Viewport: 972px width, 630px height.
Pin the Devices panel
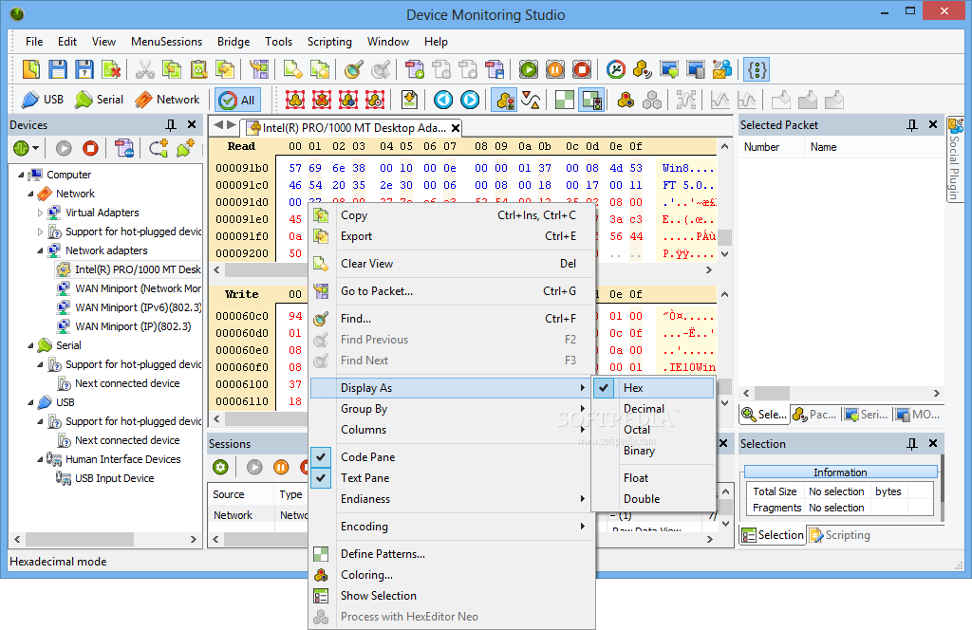point(171,125)
